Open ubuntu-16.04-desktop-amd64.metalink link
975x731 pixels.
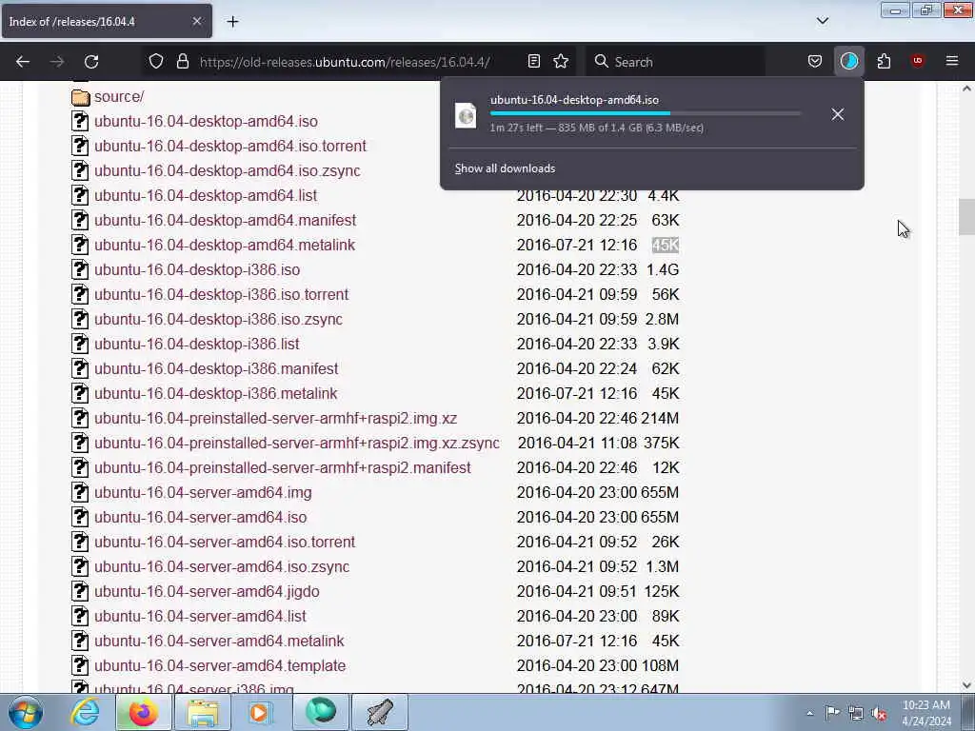pos(225,245)
